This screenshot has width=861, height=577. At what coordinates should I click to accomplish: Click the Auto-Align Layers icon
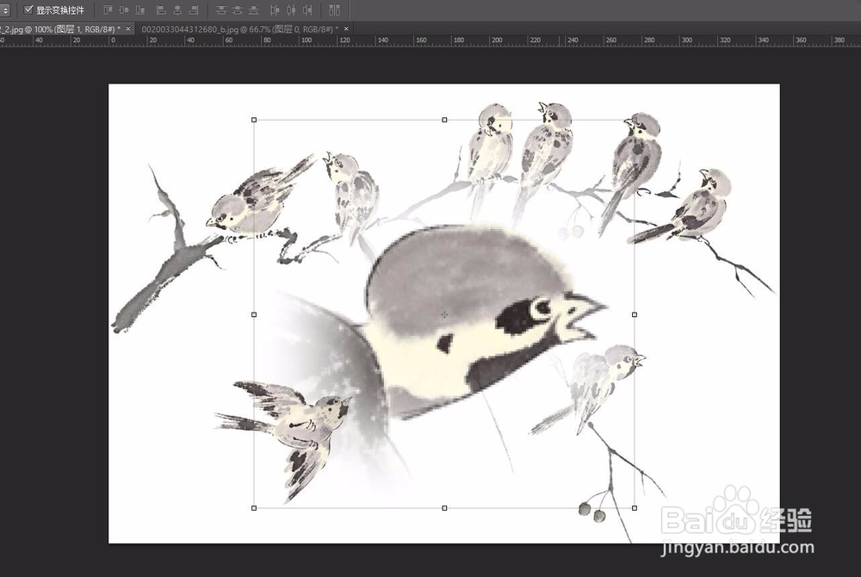point(334,9)
